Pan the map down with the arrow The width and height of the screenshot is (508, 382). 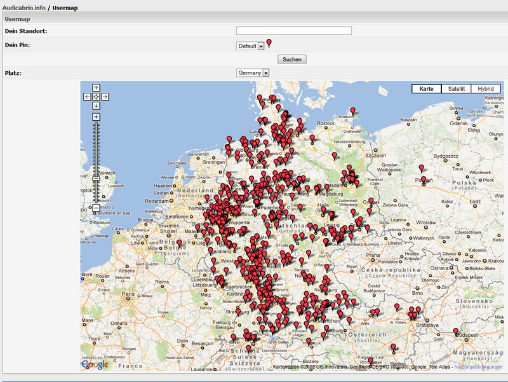coord(97,106)
